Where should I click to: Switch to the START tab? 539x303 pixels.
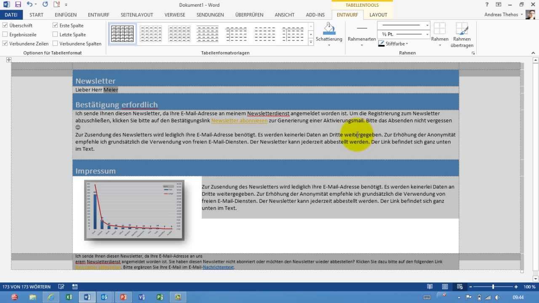[37, 15]
